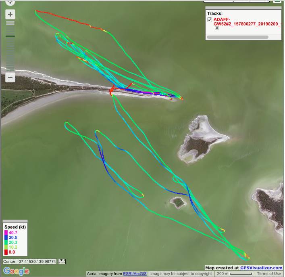Click the horizontal scrollbar in Tracks panel
This screenshot has height=277, width=285.
tap(237, 37)
